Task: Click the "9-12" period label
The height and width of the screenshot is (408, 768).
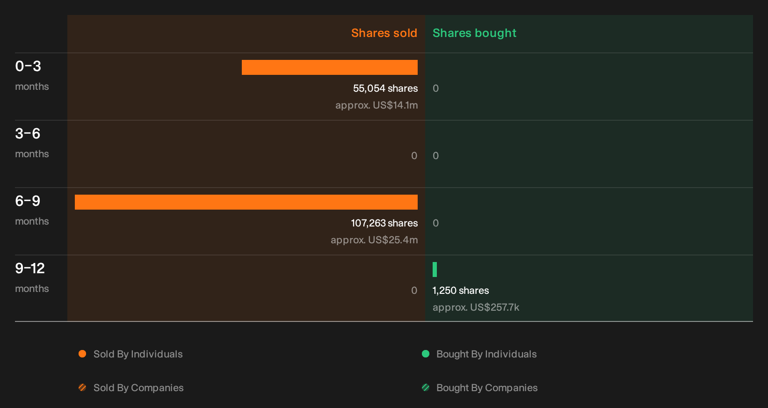Action: click(x=30, y=269)
